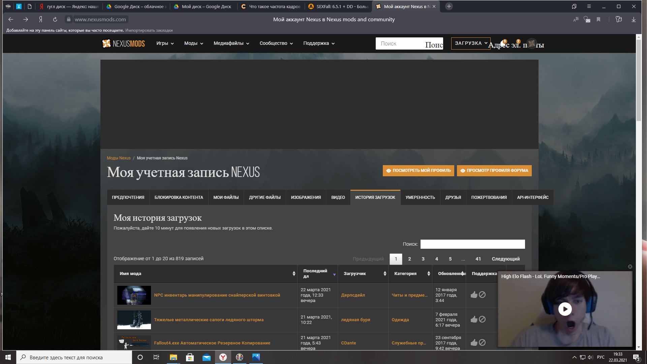This screenshot has width=647, height=364.
Task: Click browser downloads arrow icon
Action: [633, 20]
